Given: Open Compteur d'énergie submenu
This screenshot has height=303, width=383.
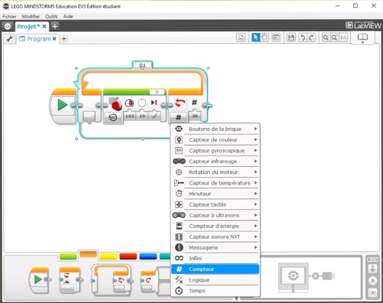Looking at the screenshot, I should [x=215, y=226].
